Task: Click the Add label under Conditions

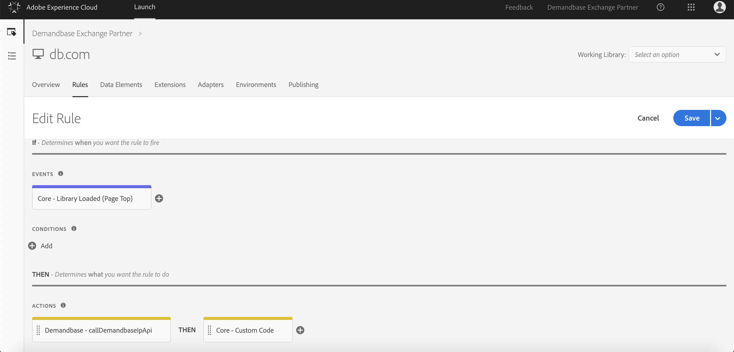Action: (46, 246)
